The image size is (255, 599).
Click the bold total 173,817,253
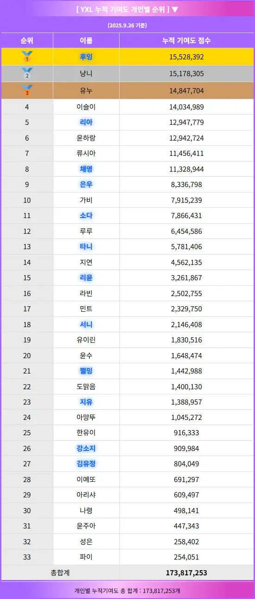(x=186, y=573)
